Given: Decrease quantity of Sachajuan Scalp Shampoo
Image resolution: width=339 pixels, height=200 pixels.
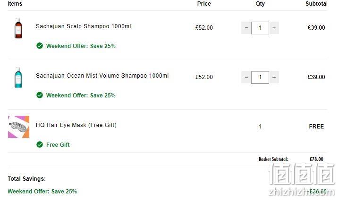Looking at the screenshot, I should pos(246,28).
